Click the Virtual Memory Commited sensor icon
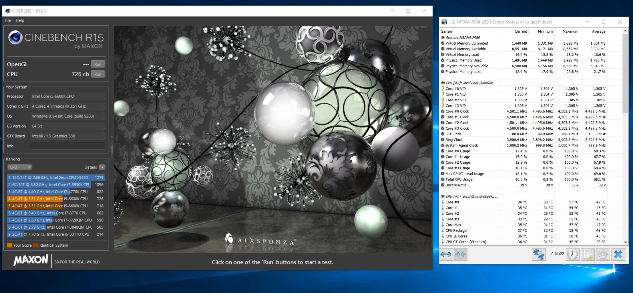 [x=443, y=43]
